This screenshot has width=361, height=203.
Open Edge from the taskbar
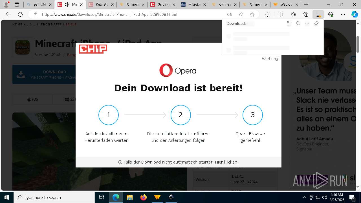click(116, 197)
